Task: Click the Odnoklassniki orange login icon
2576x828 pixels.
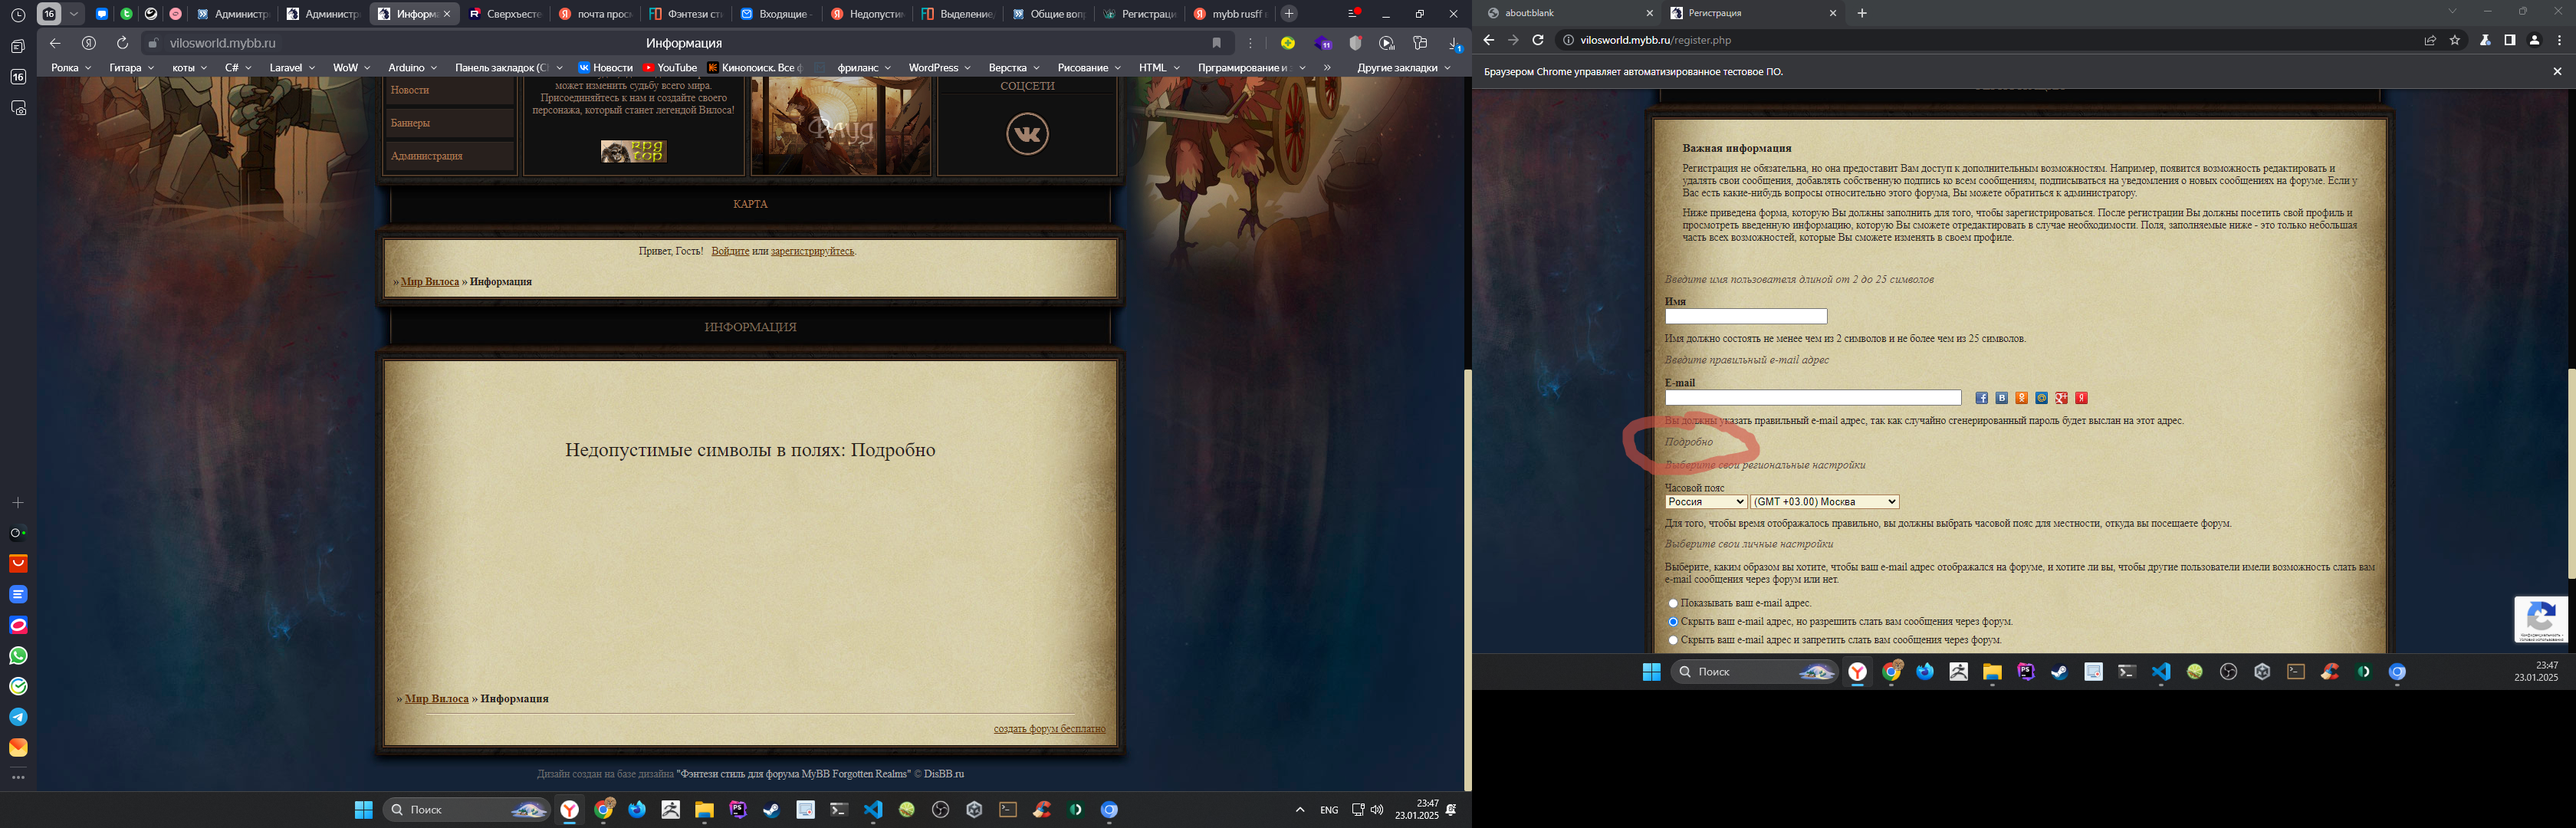Action: [2021, 398]
